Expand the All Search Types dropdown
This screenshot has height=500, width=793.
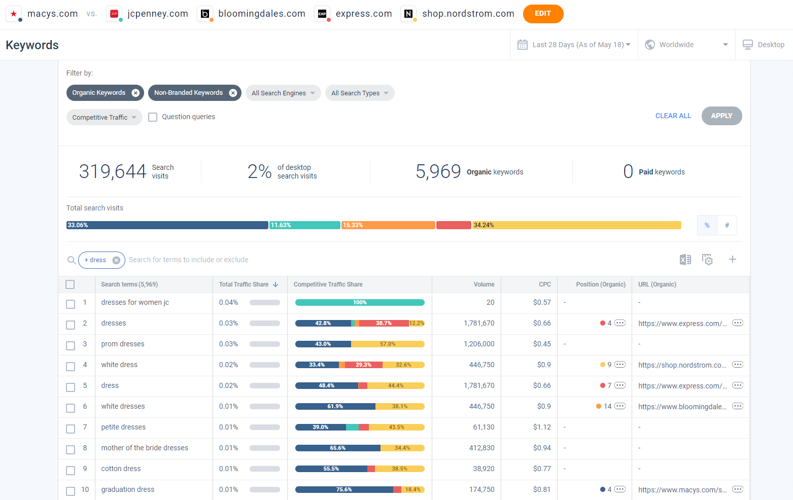point(360,93)
